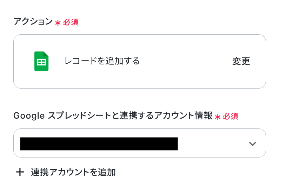Click the Google Sheets icon

point(41,61)
